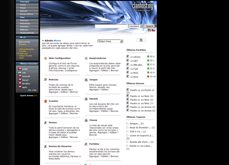Click icon beside Punto cL vs NmL (2)

pos(128,95)
